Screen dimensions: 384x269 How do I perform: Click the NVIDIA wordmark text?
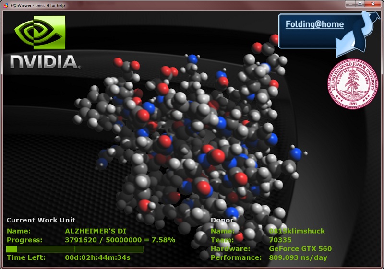45,61
